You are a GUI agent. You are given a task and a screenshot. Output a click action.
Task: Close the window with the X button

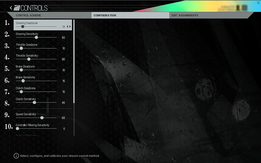pyautogui.click(x=258, y=3)
